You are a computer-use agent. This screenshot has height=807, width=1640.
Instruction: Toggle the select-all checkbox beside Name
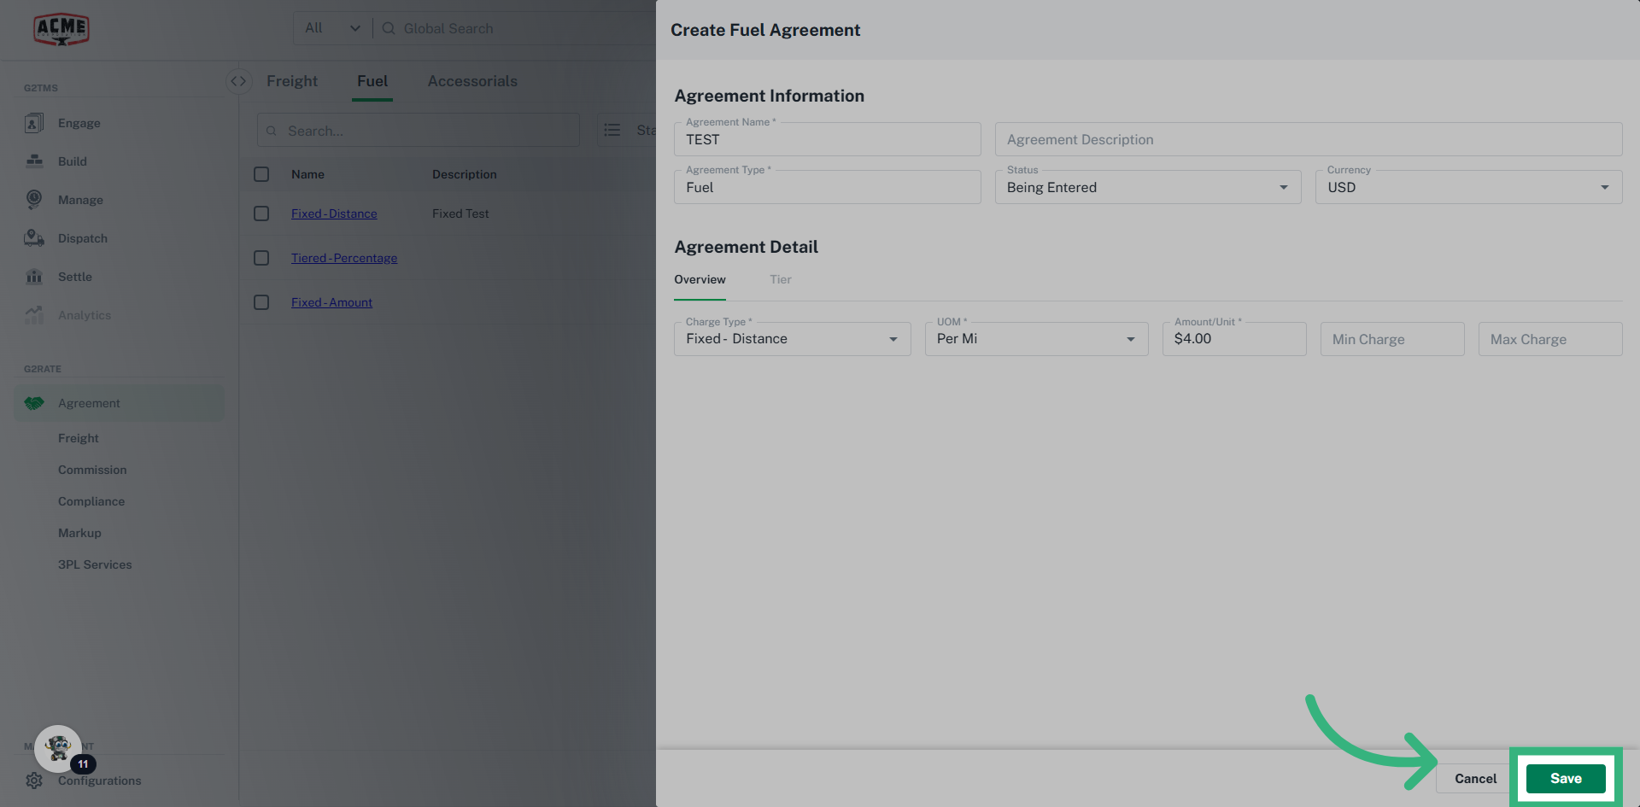(x=261, y=174)
